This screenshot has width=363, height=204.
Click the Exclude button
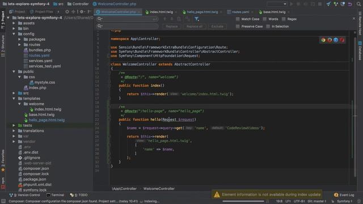pos(217,27)
